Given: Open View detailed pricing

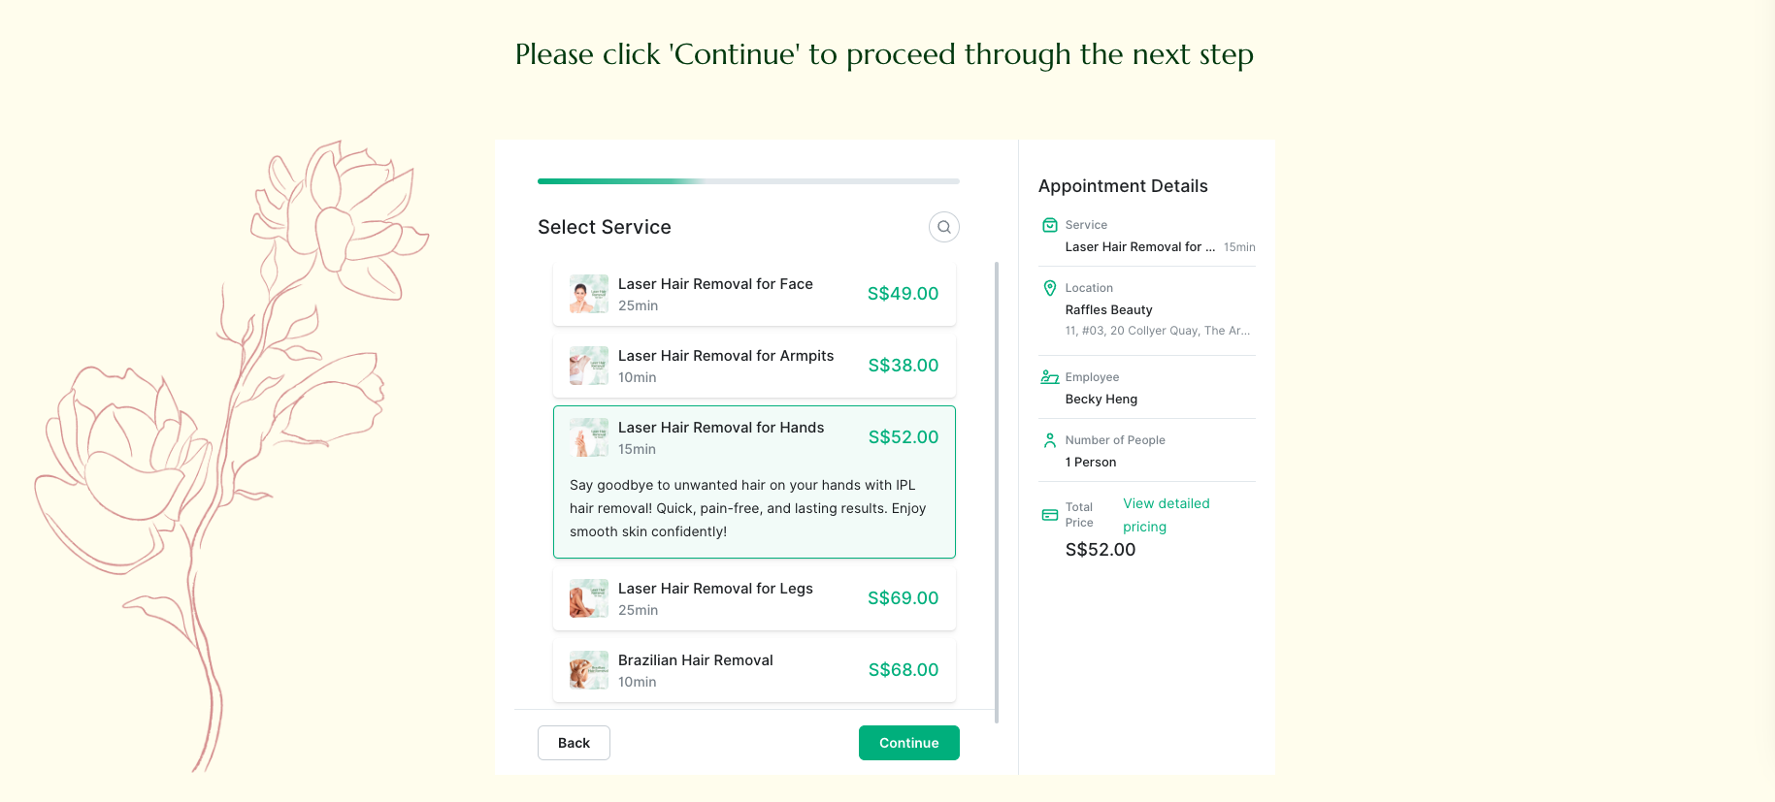Looking at the screenshot, I should click(1166, 514).
